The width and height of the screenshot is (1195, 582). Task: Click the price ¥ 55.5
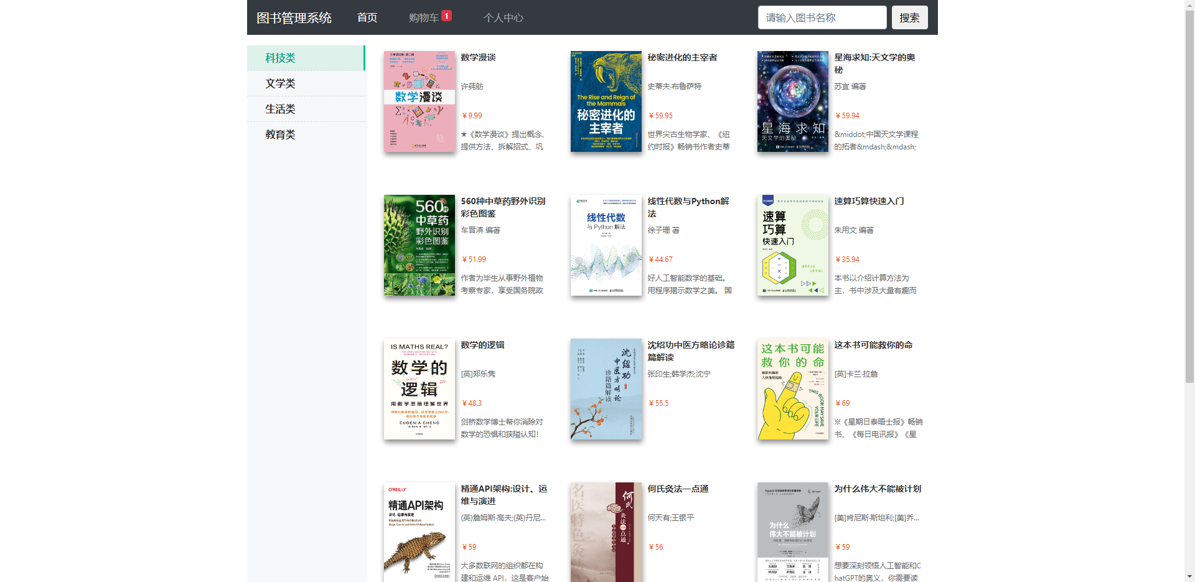(658, 403)
